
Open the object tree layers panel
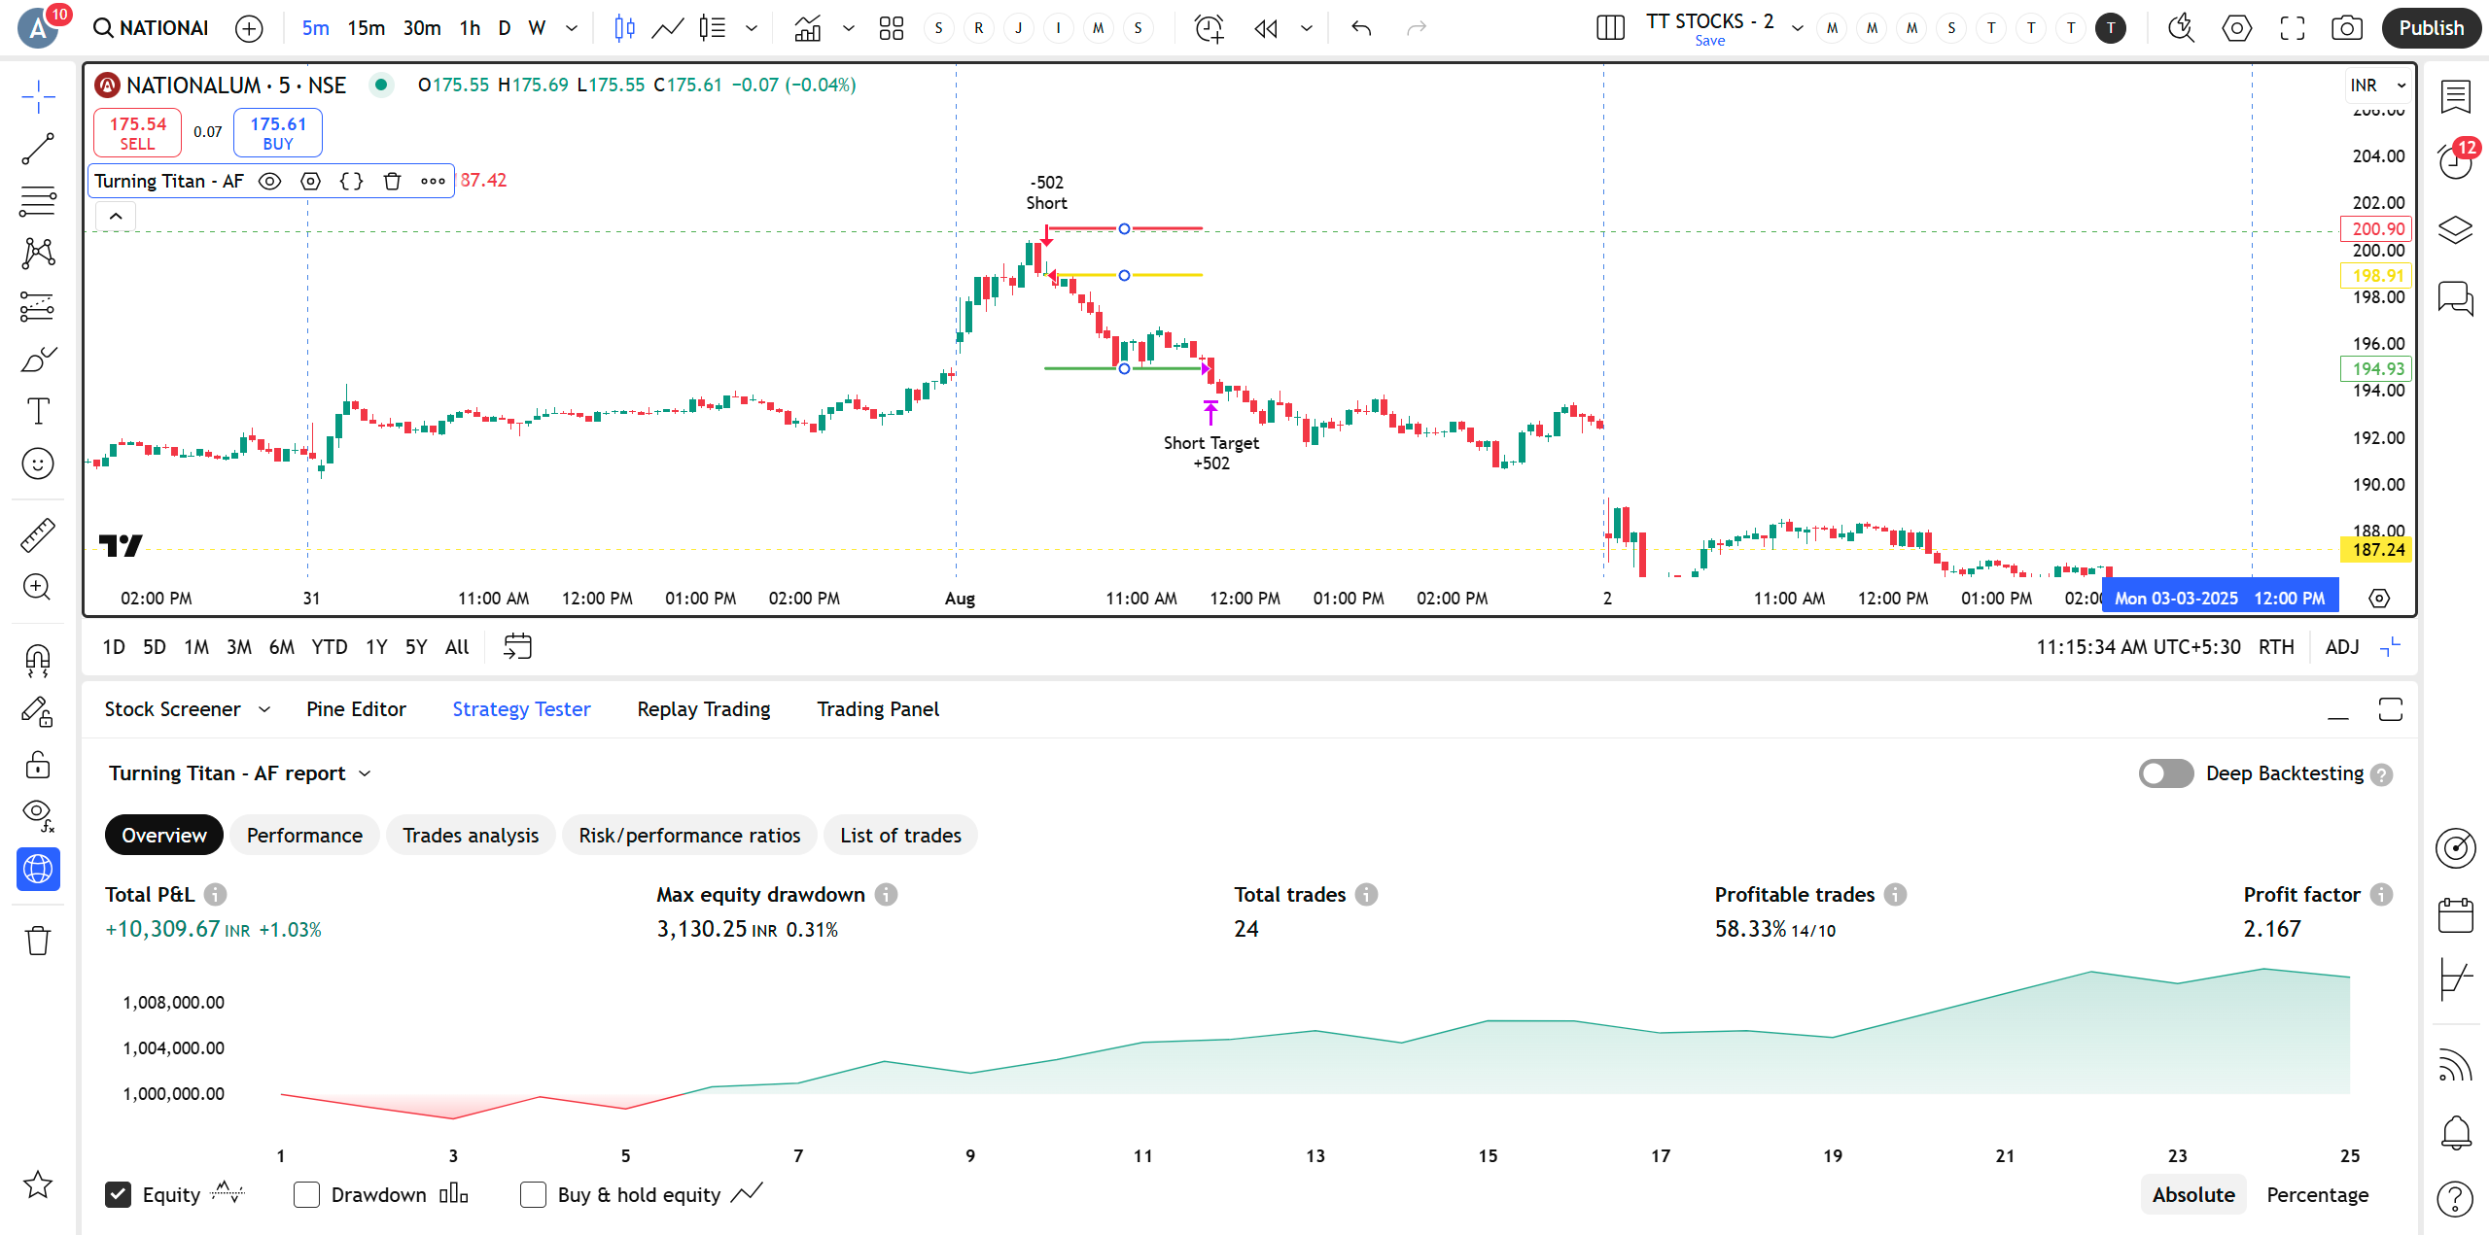(x=2456, y=230)
